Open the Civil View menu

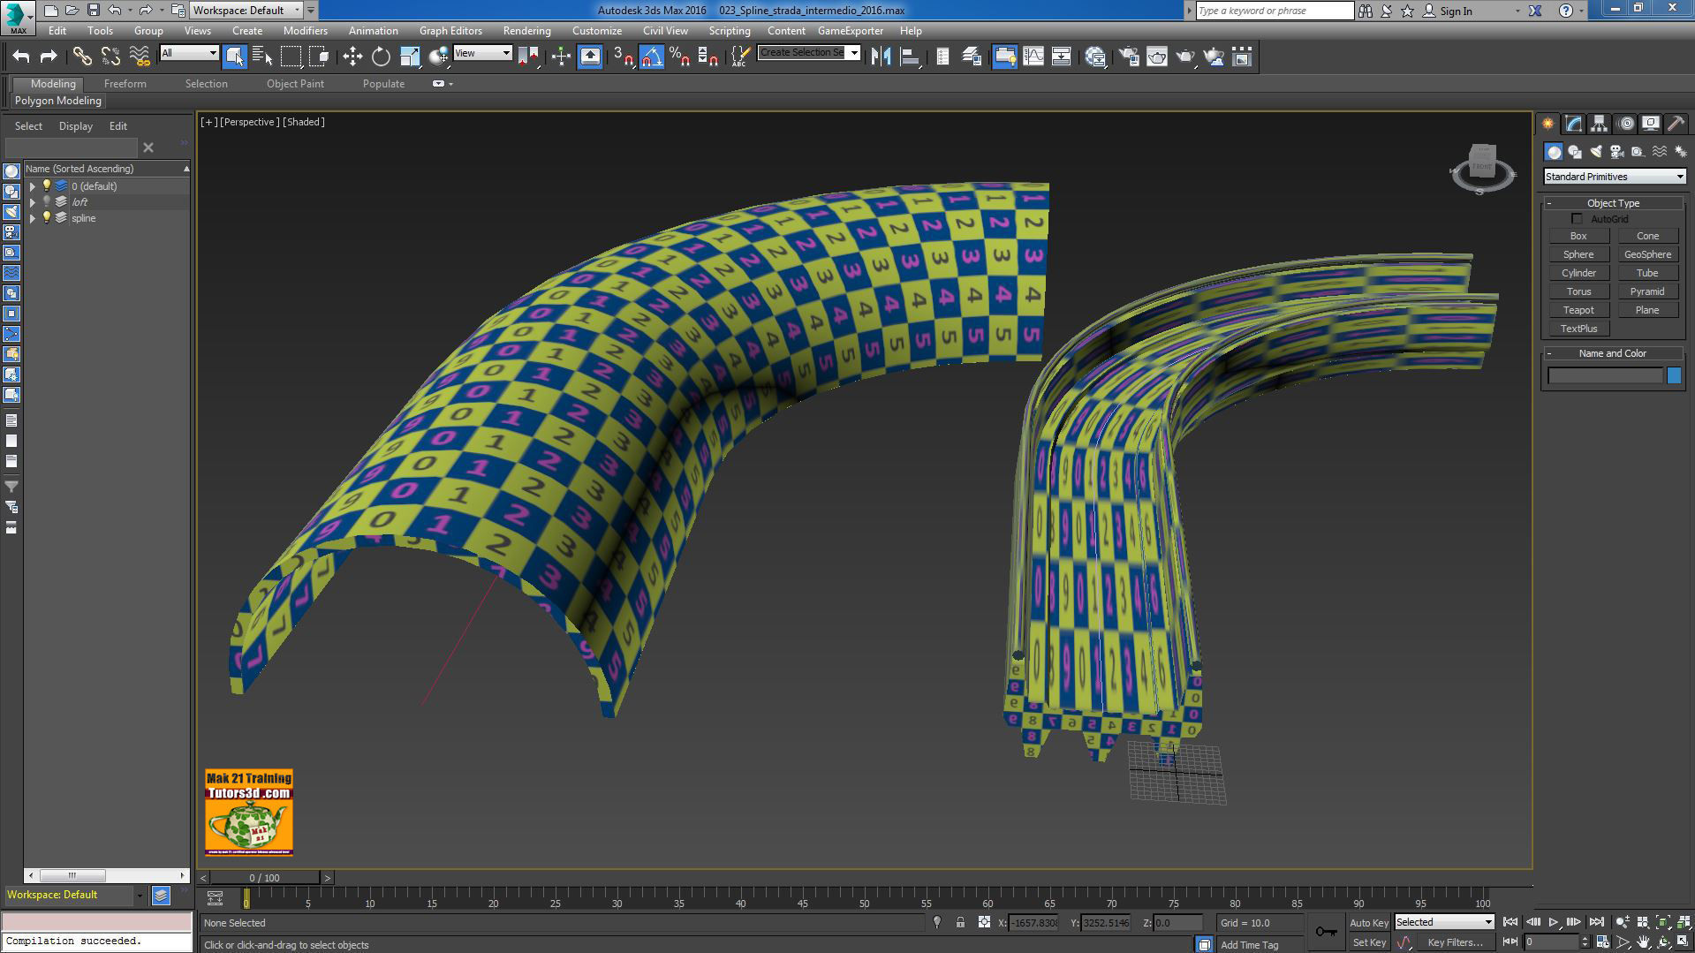point(665,31)
